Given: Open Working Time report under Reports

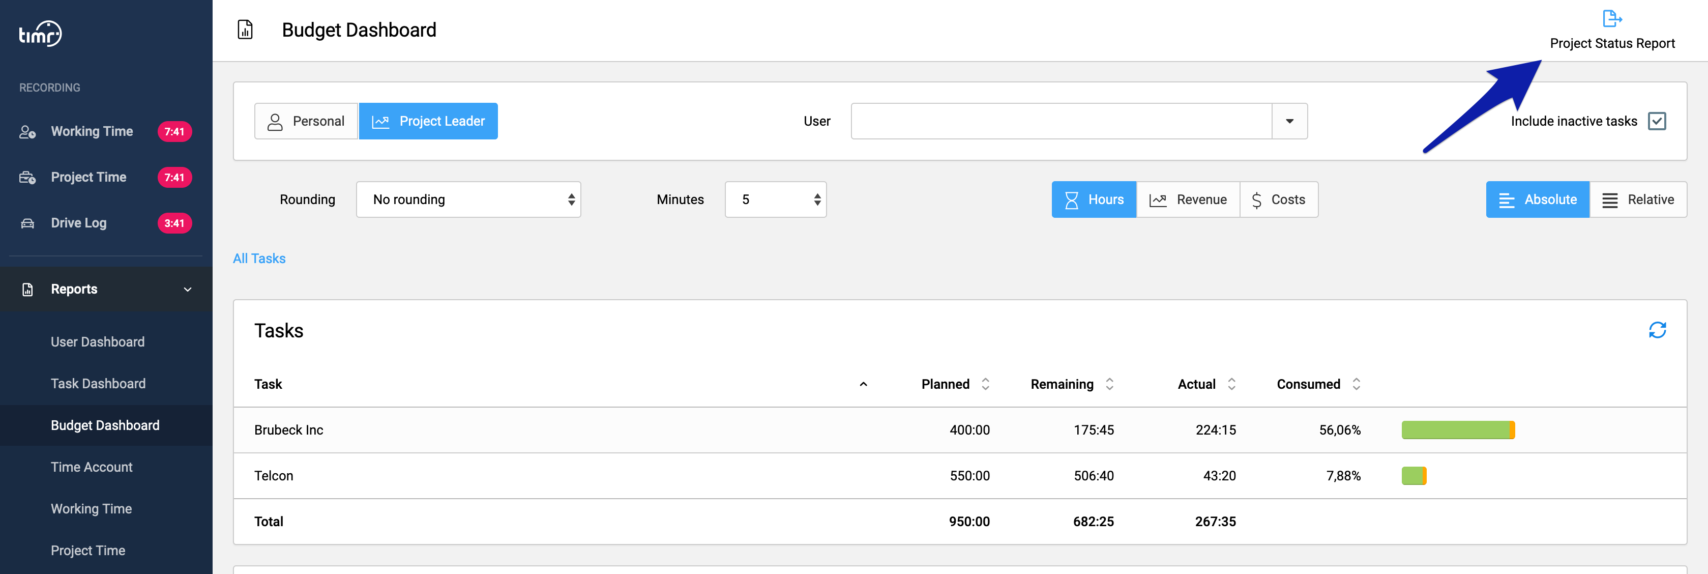Looking at the screenshot, I should (91, 509).
